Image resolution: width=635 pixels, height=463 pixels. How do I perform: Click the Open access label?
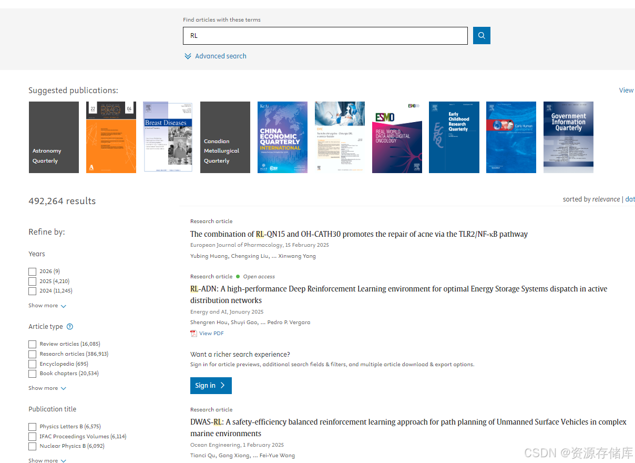click(x=259, y=277)
